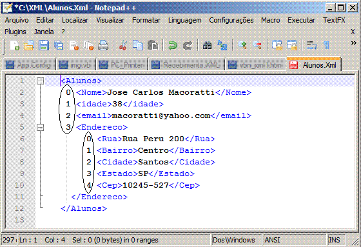
Task: Toggle word wrap toolbar icon
Action: coord(312,45)
